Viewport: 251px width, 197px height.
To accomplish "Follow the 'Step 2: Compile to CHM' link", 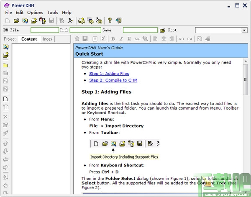I will click(113, 80).
